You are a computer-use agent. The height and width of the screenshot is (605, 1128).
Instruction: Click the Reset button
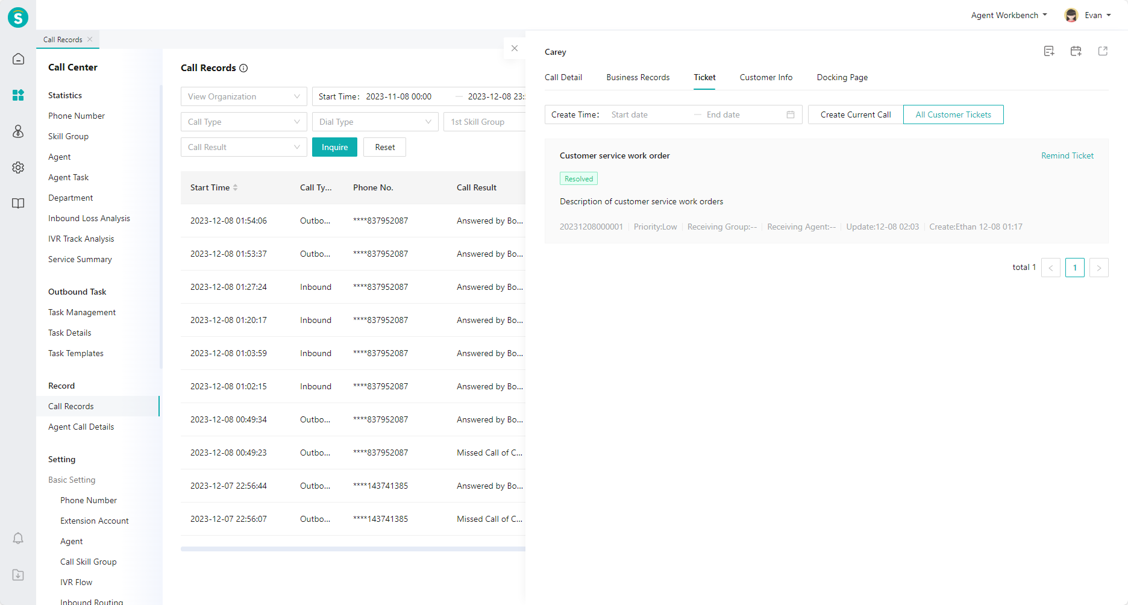[x=384, y=147]
